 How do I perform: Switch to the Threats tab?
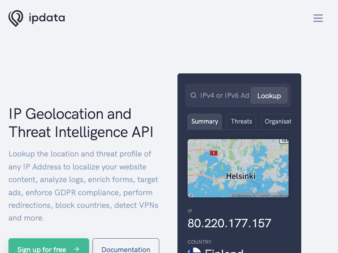[241, 121]
